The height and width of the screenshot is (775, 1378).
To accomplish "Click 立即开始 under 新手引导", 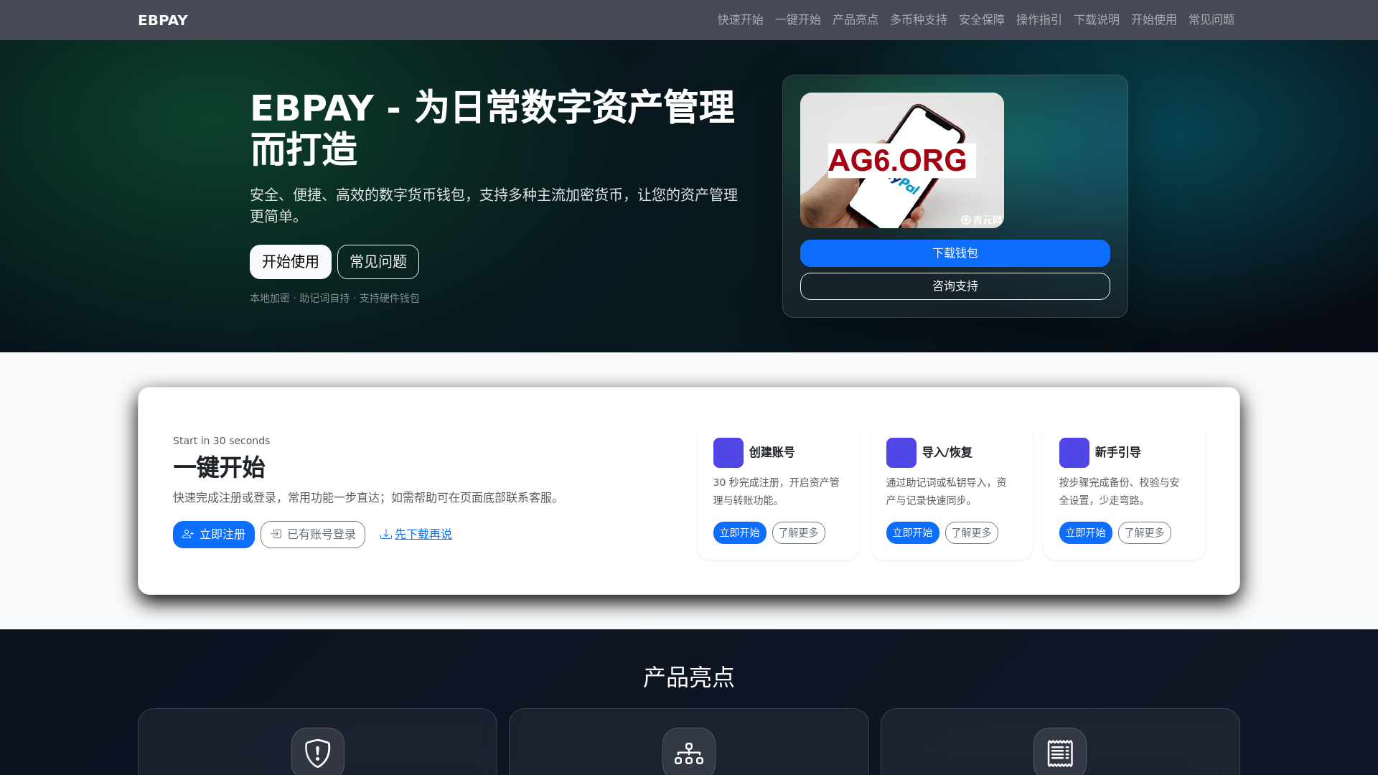I will (x=1085, y=533).
